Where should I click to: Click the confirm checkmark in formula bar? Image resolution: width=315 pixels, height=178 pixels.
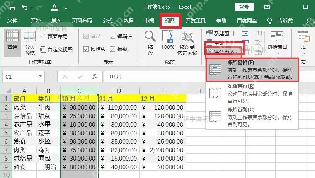[80, 77]
